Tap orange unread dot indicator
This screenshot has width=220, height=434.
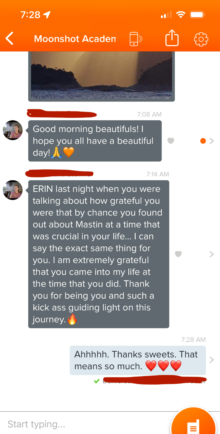[203, 141]
